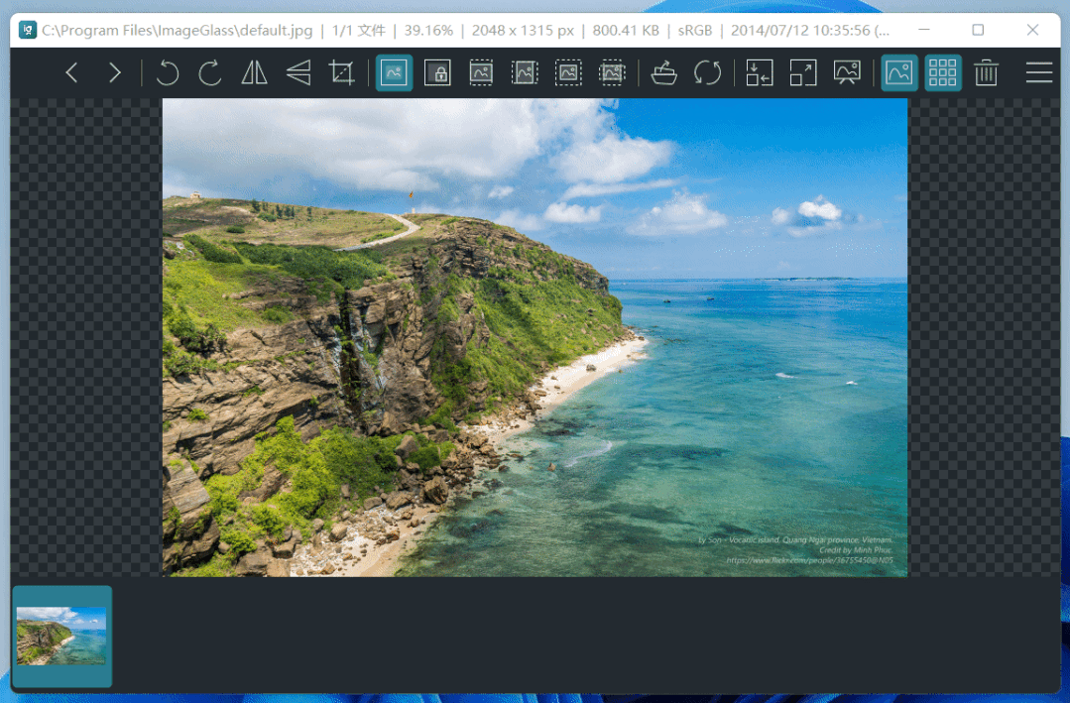Select the Crop tool
The width and height of the screenshot is (1070, 703).
tap(342, 72)
